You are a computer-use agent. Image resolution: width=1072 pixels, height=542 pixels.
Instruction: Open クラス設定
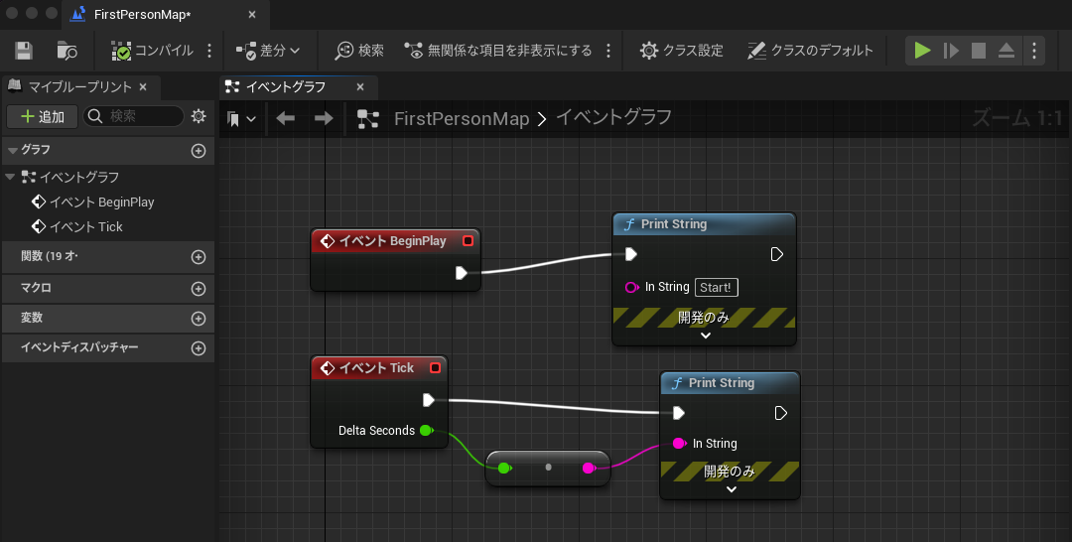[681, 51]
